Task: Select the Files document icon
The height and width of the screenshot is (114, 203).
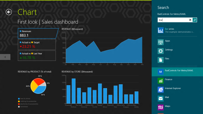Action: coord(160,60)
